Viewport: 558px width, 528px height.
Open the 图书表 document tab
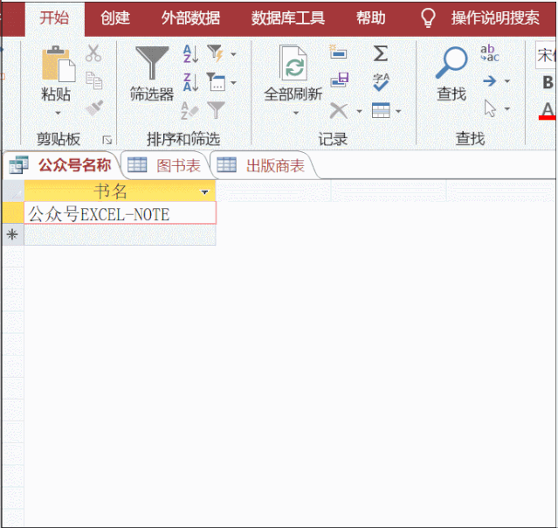[165, 165]
